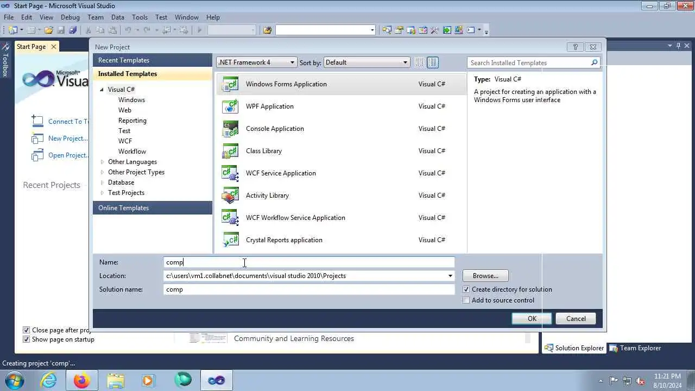Open the File menu
Screen dimensions: 695x391
[9, 17]
